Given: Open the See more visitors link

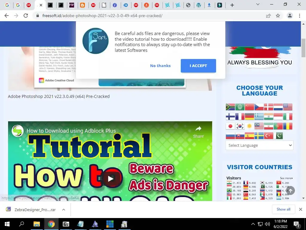Looking at the screenshot, I should (x=286, y=178).
